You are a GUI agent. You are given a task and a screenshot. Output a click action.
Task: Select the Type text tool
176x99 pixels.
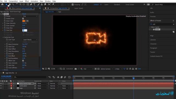pos(34,4)
